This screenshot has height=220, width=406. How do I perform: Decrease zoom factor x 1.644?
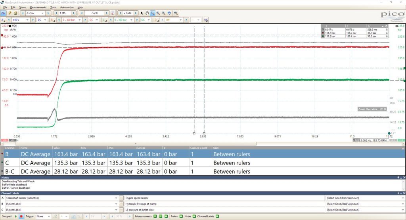click(120, 13)
